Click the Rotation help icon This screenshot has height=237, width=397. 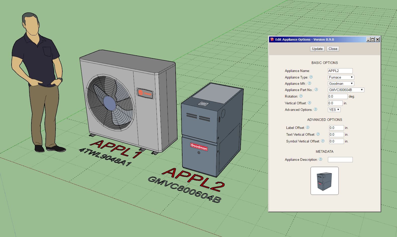301,96
